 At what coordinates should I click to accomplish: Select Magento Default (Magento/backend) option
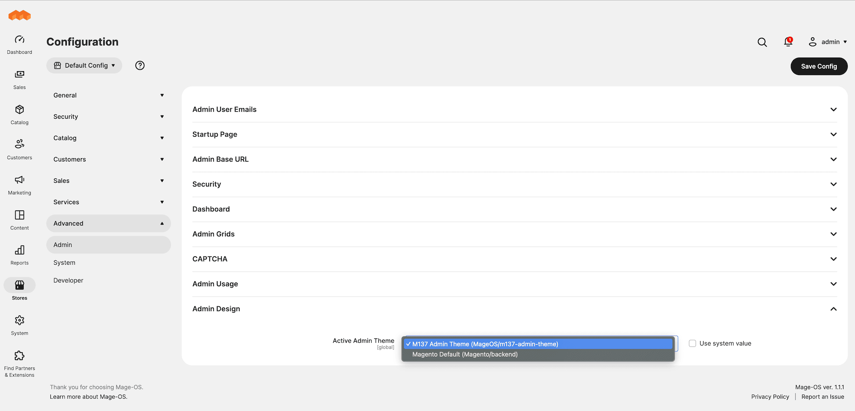pos(465,355)
